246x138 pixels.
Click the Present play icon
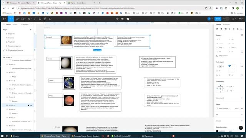point(233,19)
